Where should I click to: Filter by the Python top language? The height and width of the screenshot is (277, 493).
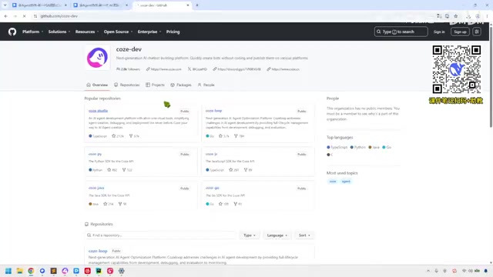pos(358,147)
